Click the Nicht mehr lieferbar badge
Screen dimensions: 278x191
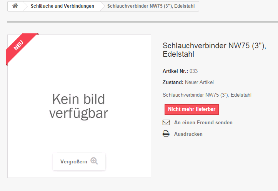click(x=191, y=109)
